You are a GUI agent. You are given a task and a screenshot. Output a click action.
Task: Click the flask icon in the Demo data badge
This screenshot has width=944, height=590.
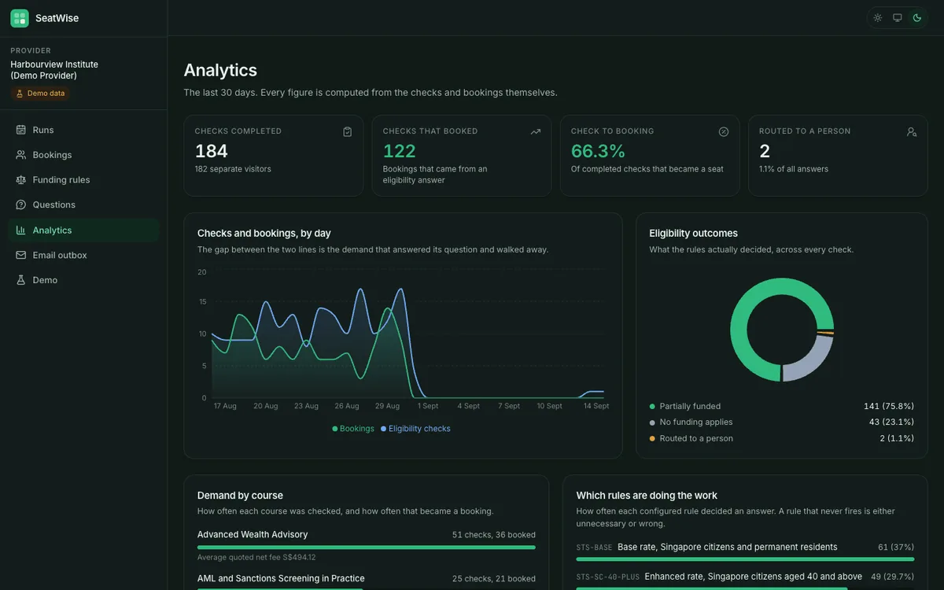pos(20,94)
